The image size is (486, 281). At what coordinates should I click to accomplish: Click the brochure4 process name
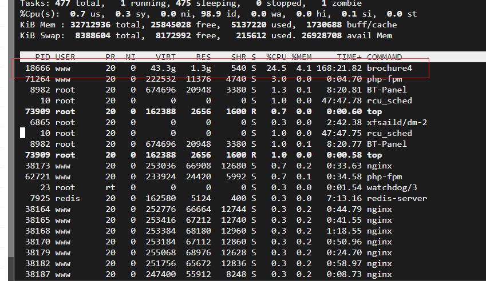(389, 68)
